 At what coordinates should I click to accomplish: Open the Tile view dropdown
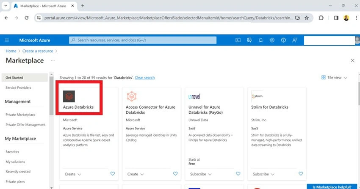click(334, 77)
